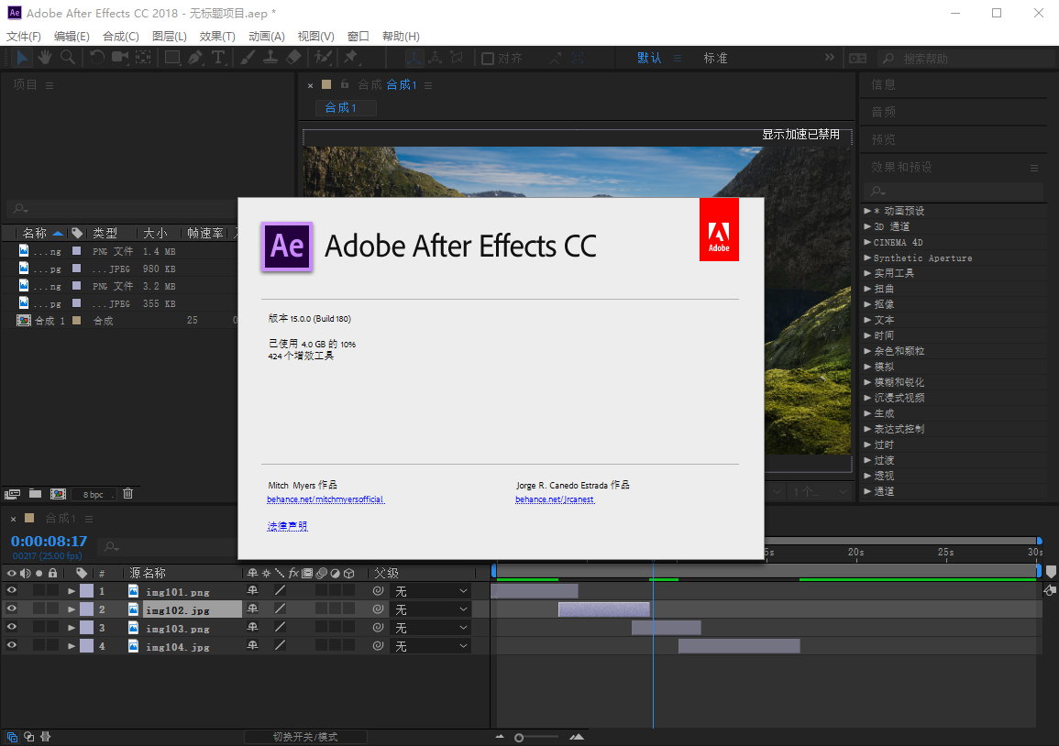Expand img104.jpg layer properties
The image size is (1059, 746).
[71, 645]
